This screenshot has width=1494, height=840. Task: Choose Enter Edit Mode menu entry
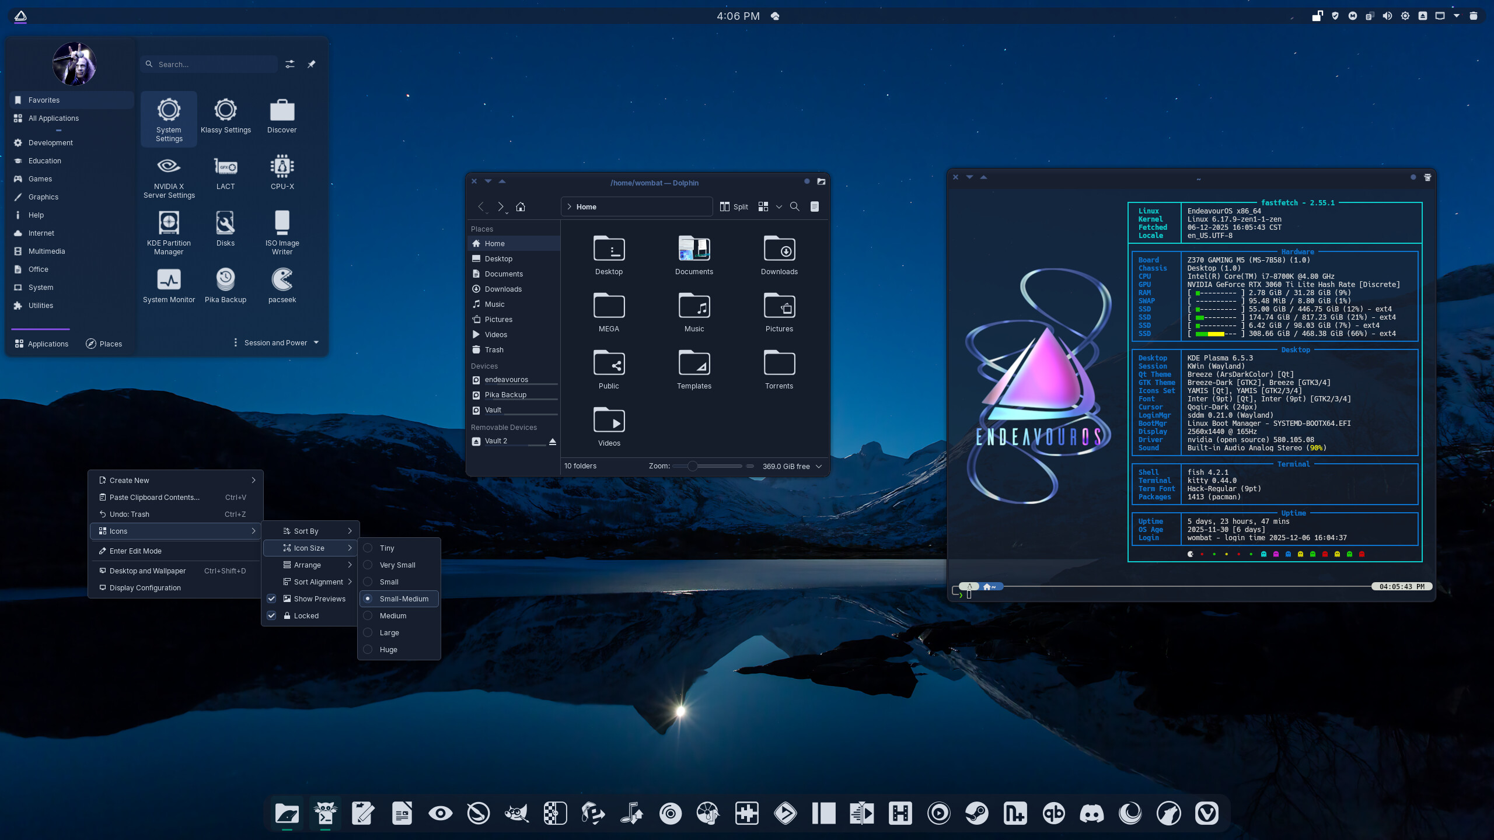[x=135, y=551]
